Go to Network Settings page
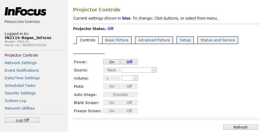The width and height of the screenshot is (259, 132). tap(20, 63)
